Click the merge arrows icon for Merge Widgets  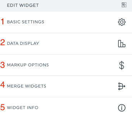[x=122, y=86]
